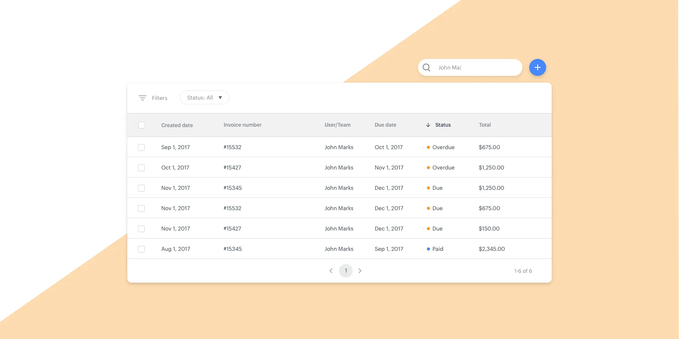Click invoice #15532 in Sep 1, 2017 row
Viewport: 679px width, 339px height.
click(x=233, y=147)
